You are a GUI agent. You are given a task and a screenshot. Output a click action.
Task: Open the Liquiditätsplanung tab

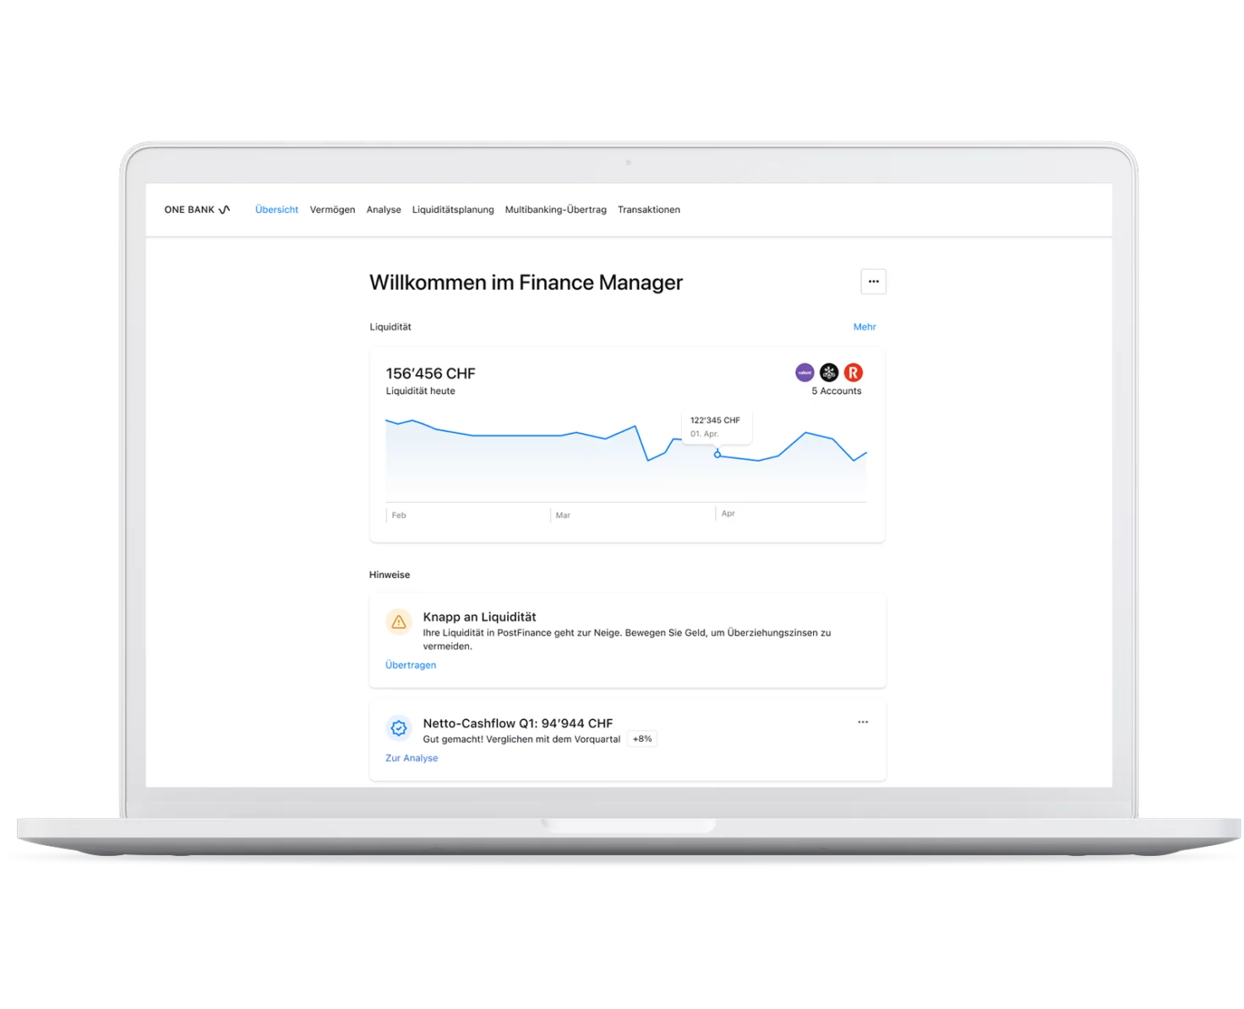point(453,210)
